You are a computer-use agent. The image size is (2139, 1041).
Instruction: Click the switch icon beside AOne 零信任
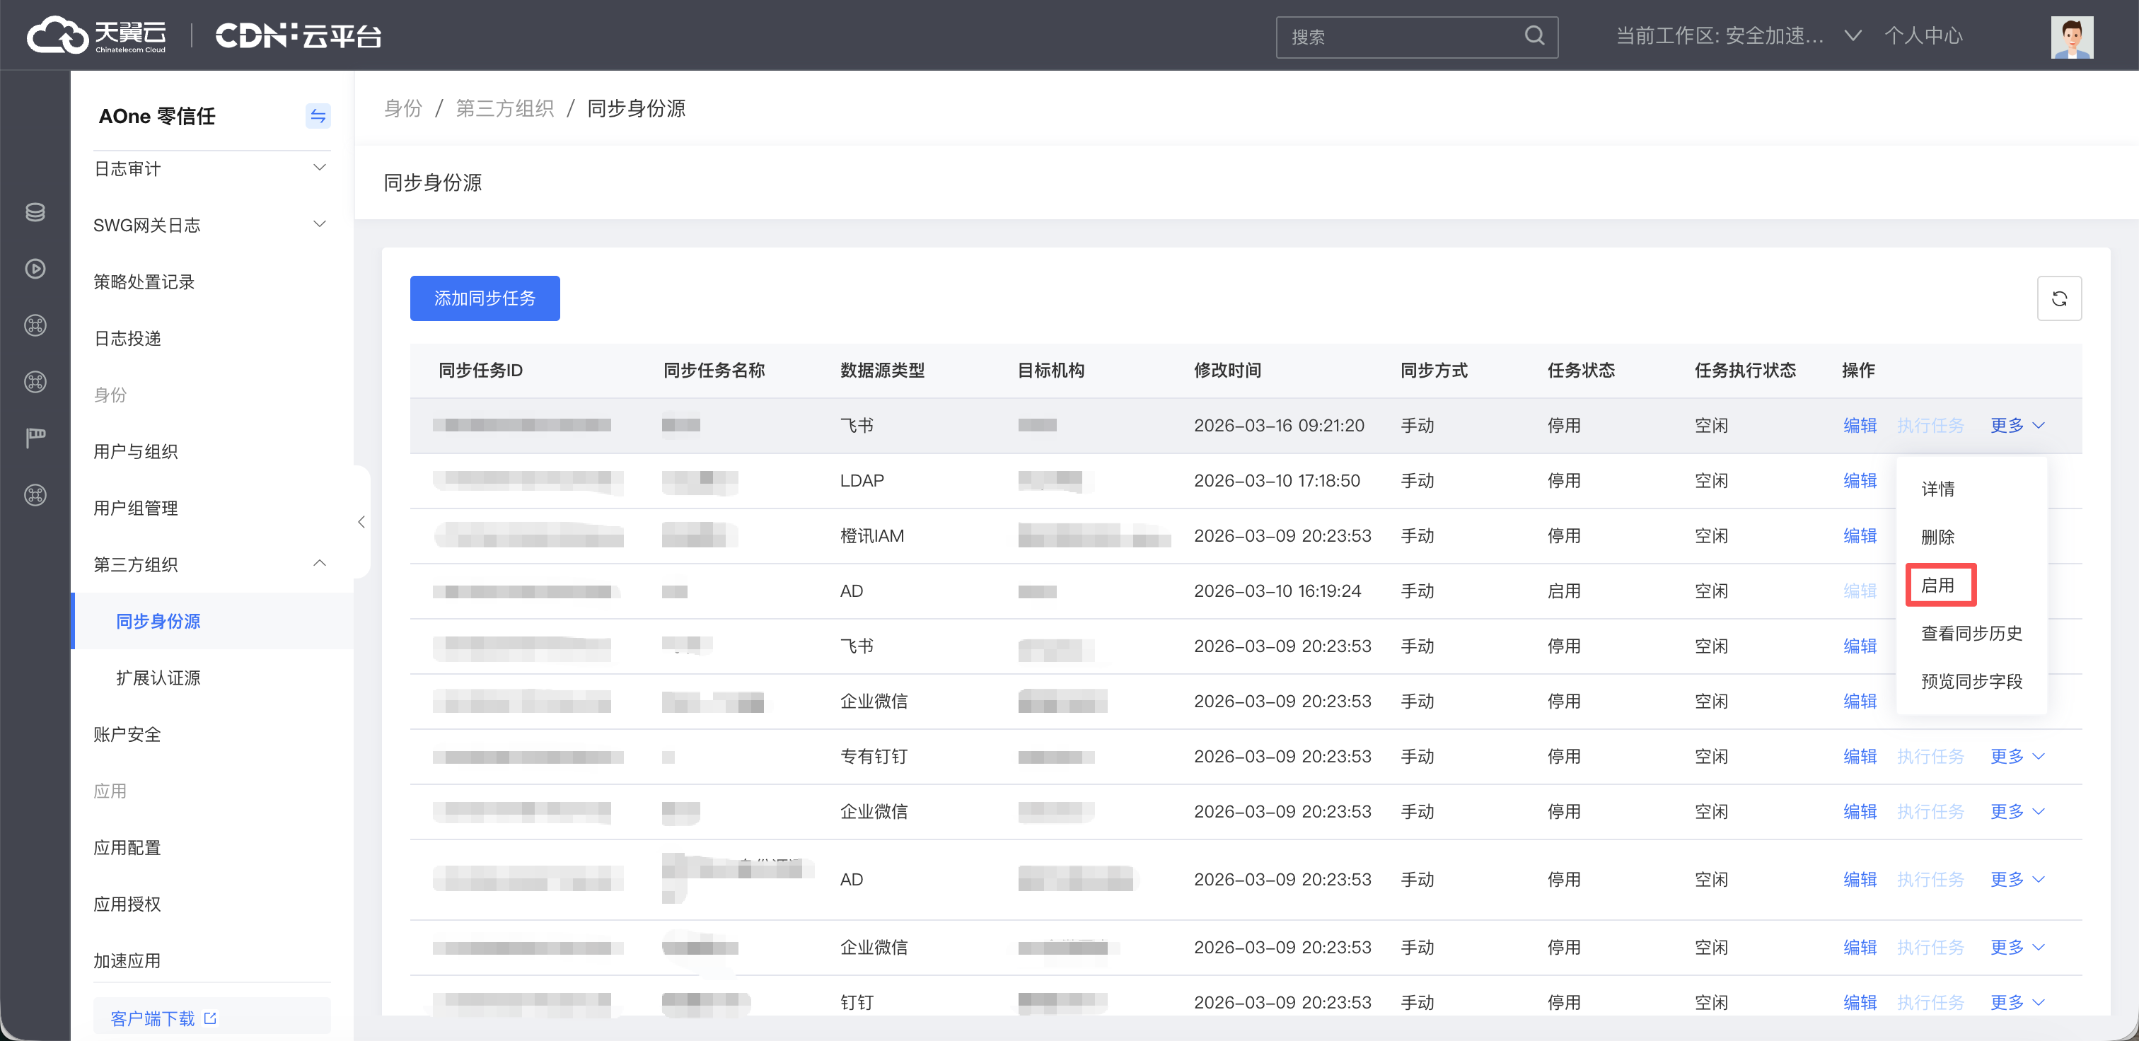point(317,116)
